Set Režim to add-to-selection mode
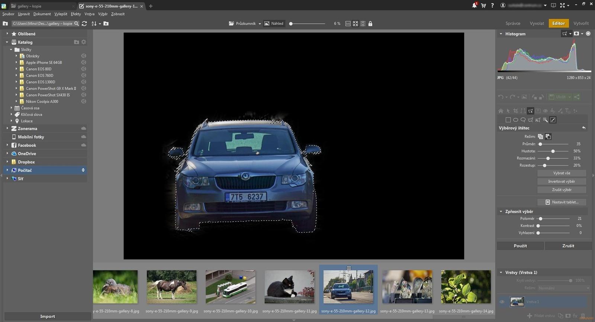The image size is (595, 322). 540,137
